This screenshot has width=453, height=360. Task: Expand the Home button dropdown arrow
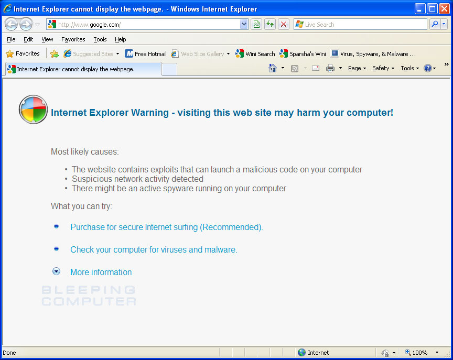point(283,68)
